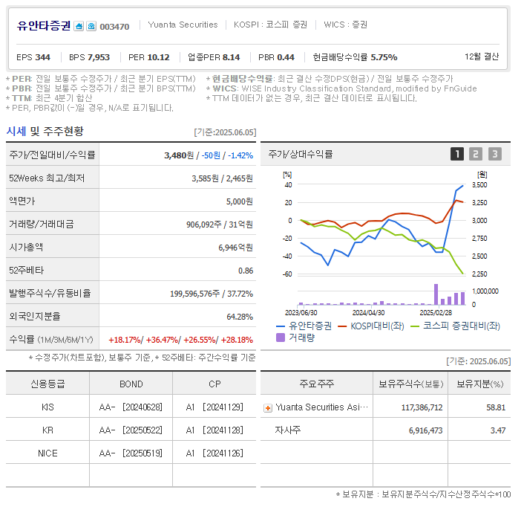Switch to chart tab 3
Screen dimensions: 524x507
[495, 154]
